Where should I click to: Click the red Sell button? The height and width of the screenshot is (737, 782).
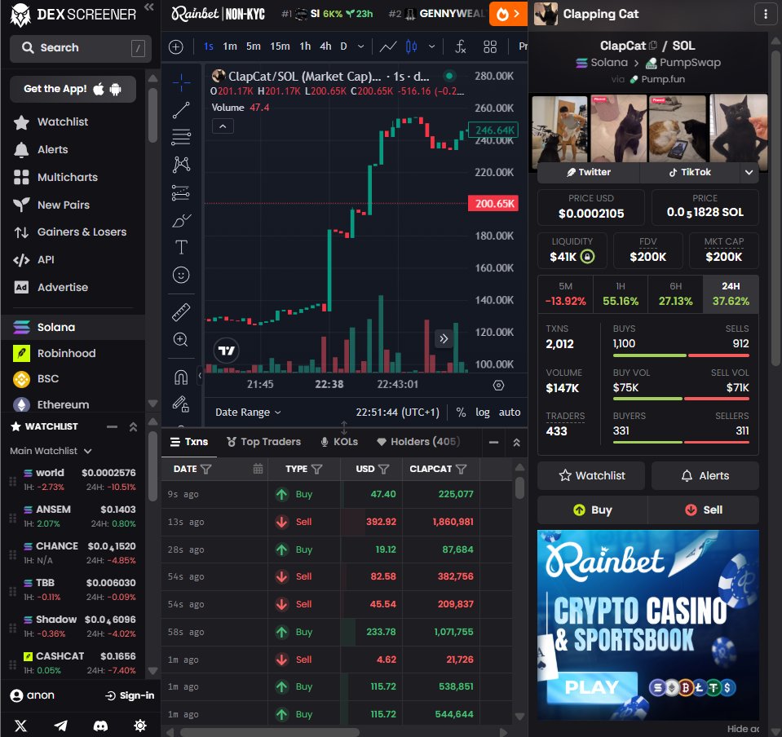704,510
